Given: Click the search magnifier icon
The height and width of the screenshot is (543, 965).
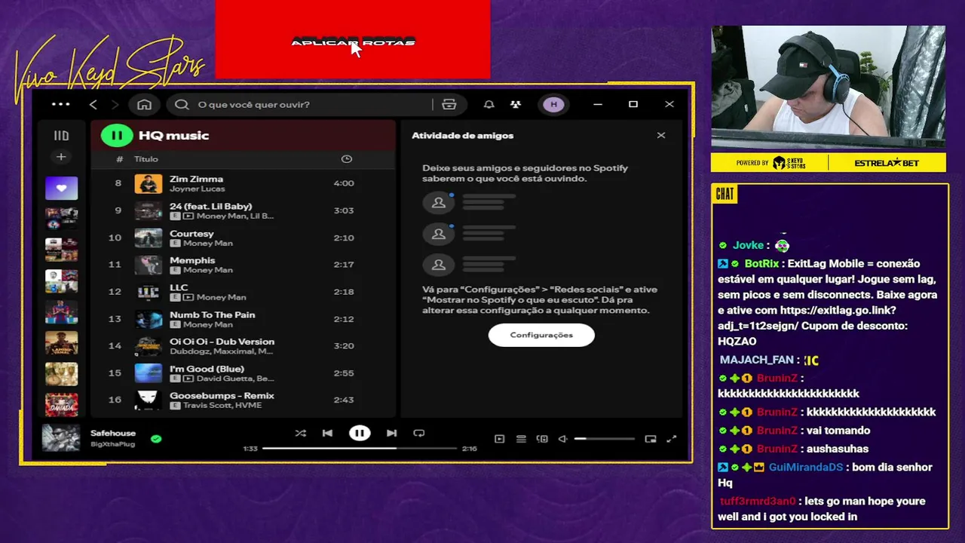Looking at the screenshot, I should pos(182,104).
